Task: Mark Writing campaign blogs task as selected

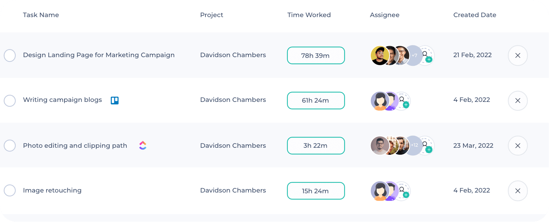Action: point(10,101)
